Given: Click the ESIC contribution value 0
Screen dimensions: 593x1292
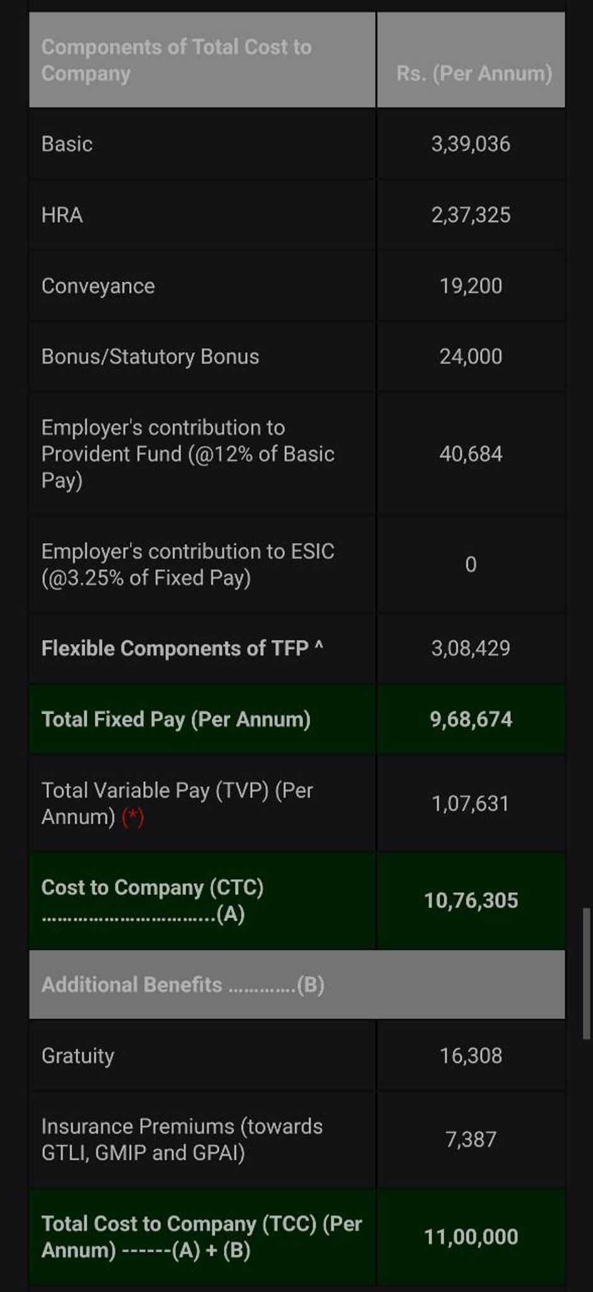Looking at the screenshot, I should pos(471,565).
